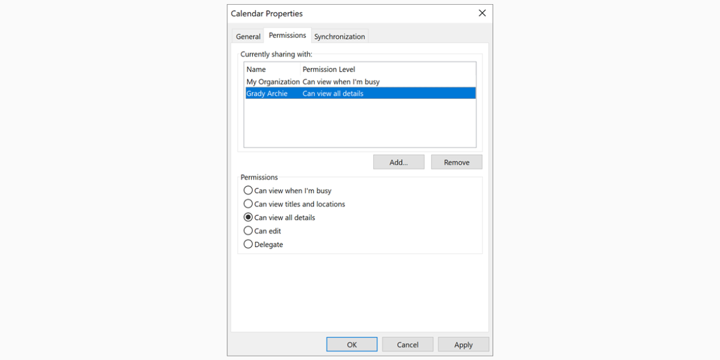Apply the permission changes

pos(463,344)
